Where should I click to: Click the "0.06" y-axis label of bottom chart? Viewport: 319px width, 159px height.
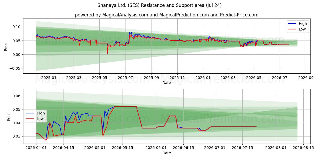[x=17, y=96]
